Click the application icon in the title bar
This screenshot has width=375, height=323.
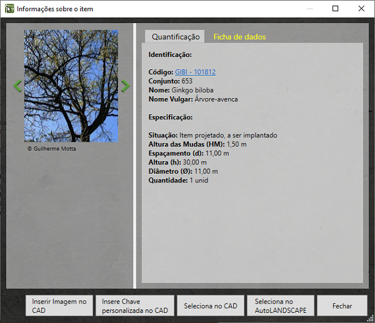(x=9, y=9)
